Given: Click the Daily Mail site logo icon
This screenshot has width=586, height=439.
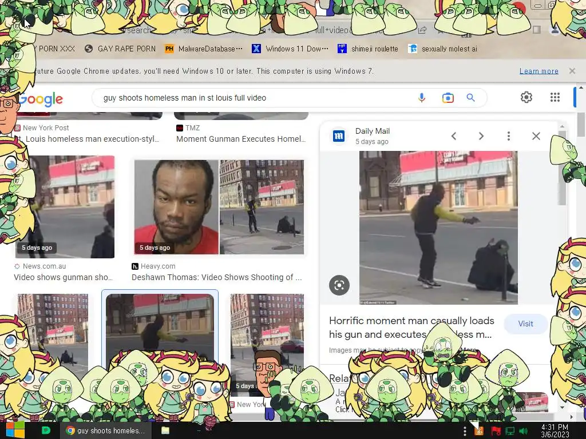Looking at the screenshot, I should pos(339,136).
